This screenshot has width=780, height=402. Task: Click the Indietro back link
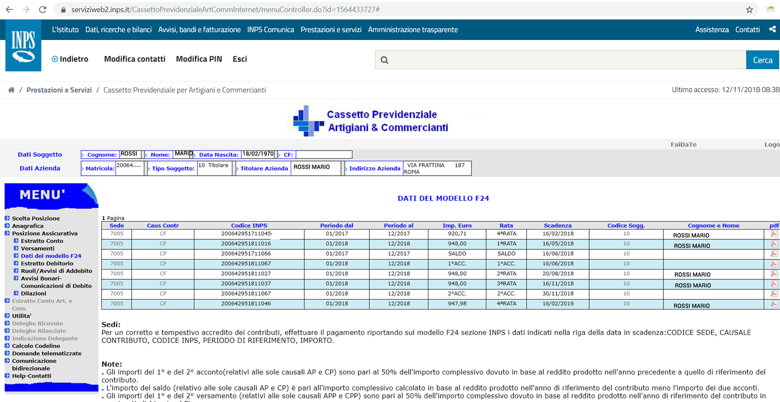click(70, 59)
